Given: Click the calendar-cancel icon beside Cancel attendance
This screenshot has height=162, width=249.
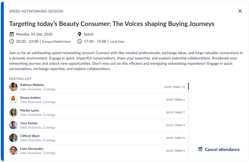Looking at the screenshot, I should pyautogui.click(x=200, y=150).
